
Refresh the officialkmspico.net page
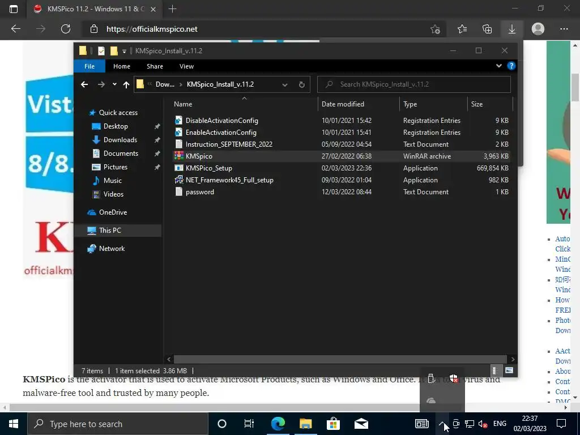click(x=66, y=29)
